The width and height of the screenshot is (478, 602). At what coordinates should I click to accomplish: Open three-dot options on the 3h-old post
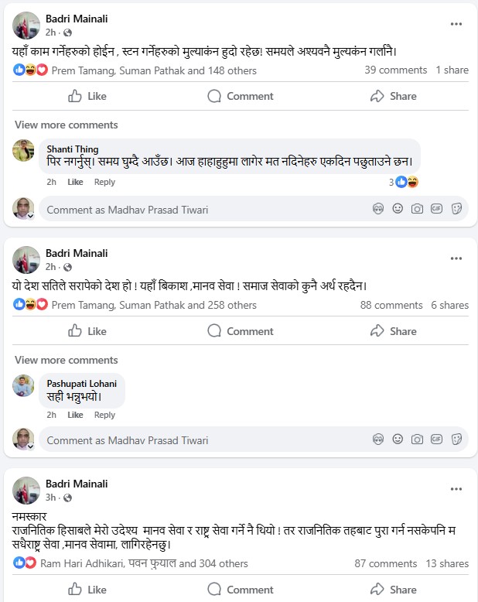(x=456, y=489)
